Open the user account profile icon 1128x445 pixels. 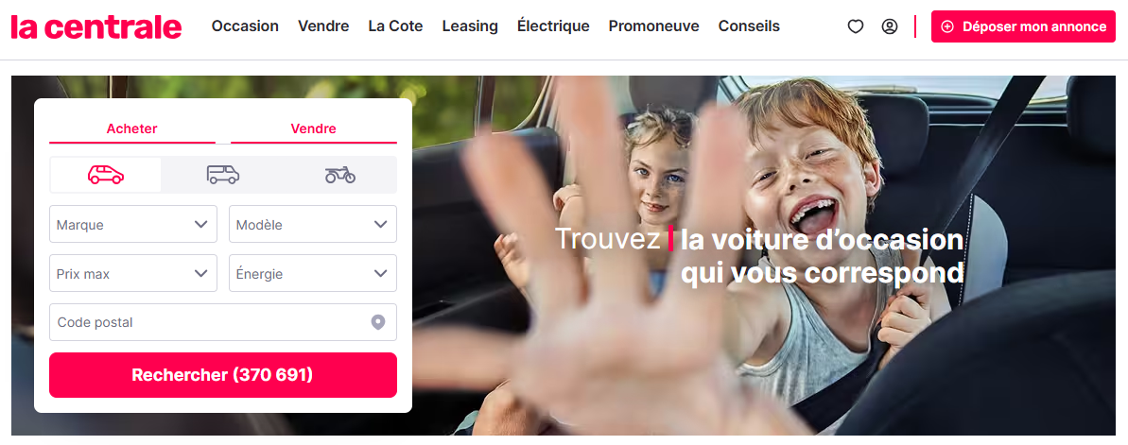890,26
